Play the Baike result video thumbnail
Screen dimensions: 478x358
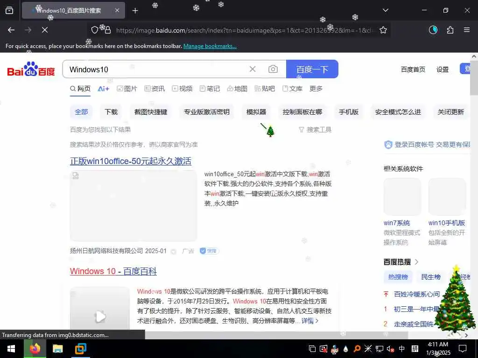(x=100, y=317)
